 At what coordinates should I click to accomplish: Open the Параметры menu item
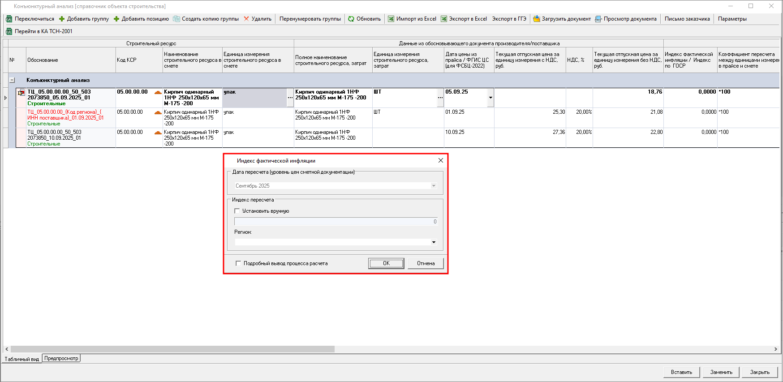732,19
